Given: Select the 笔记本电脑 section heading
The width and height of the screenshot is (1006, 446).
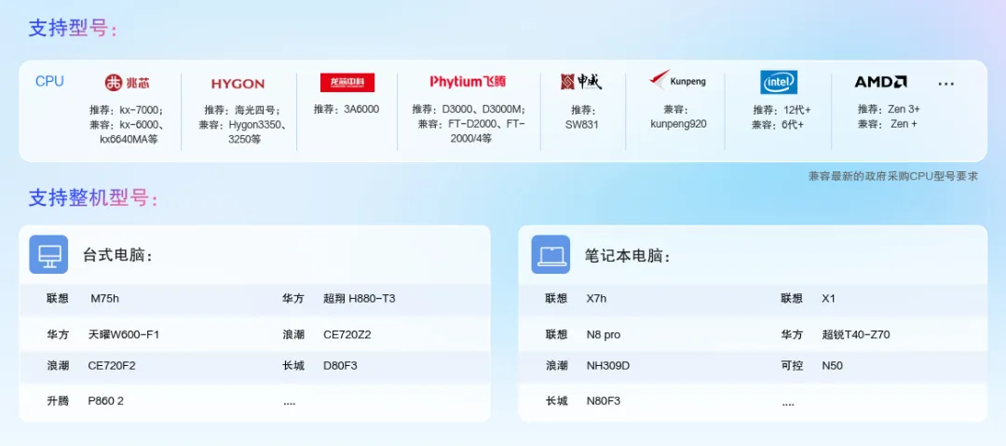Looking at the screenshot, I should pyautogui.click(x=627, y=255).
